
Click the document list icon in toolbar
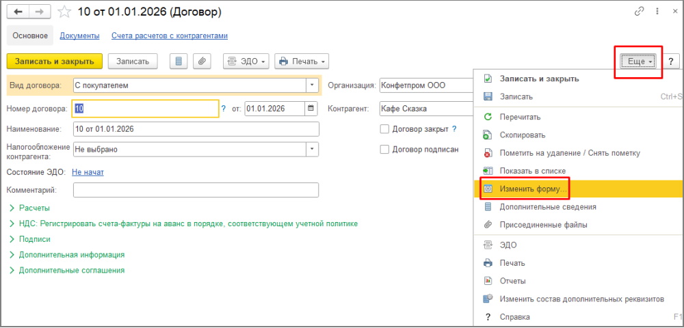(x=179, y=61)
